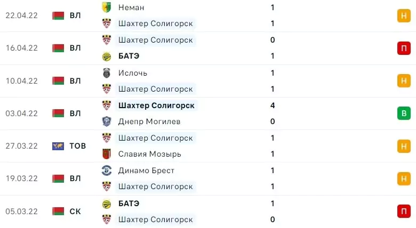Click the Неман team crest icon
Image resolution: width=416 pixels, height=228 pixels.
tap(107, 7)
